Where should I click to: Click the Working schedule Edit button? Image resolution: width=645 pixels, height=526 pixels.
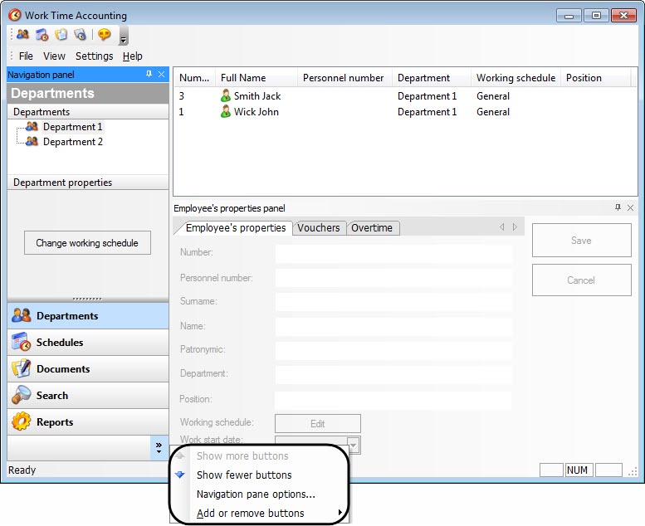tap(318, 424)
